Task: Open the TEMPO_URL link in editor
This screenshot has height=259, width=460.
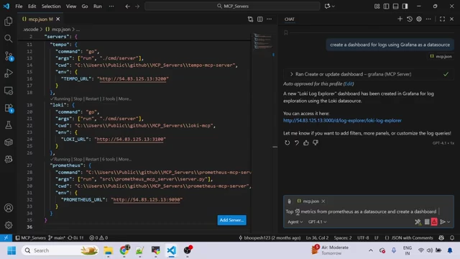Action: [134, 78]
